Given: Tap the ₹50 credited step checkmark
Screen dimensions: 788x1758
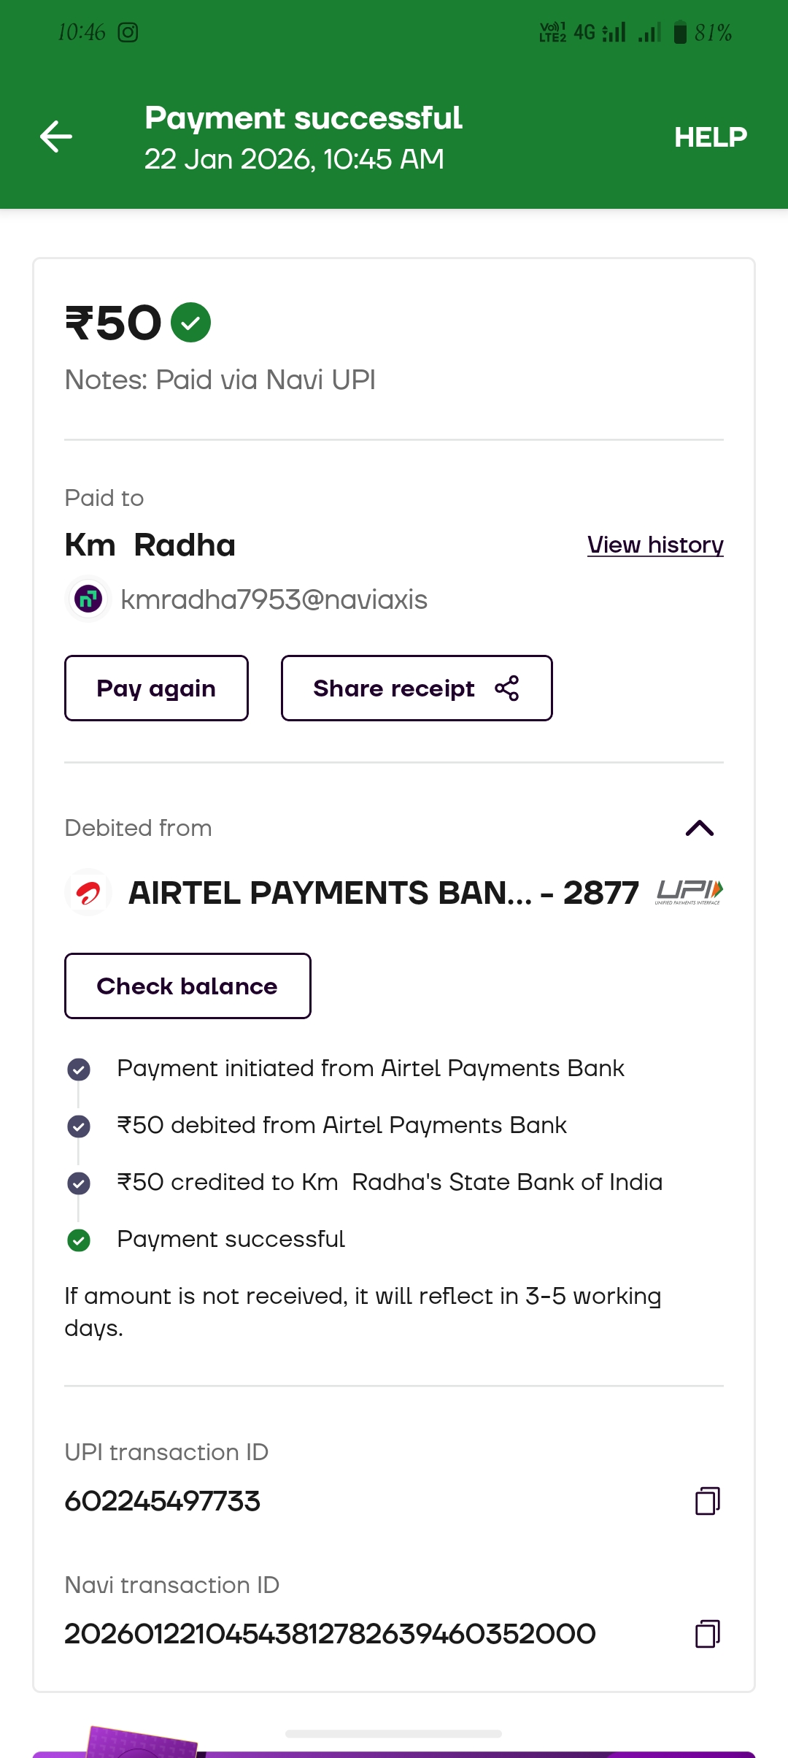Looking at the screenshot, I should 79,1183.
